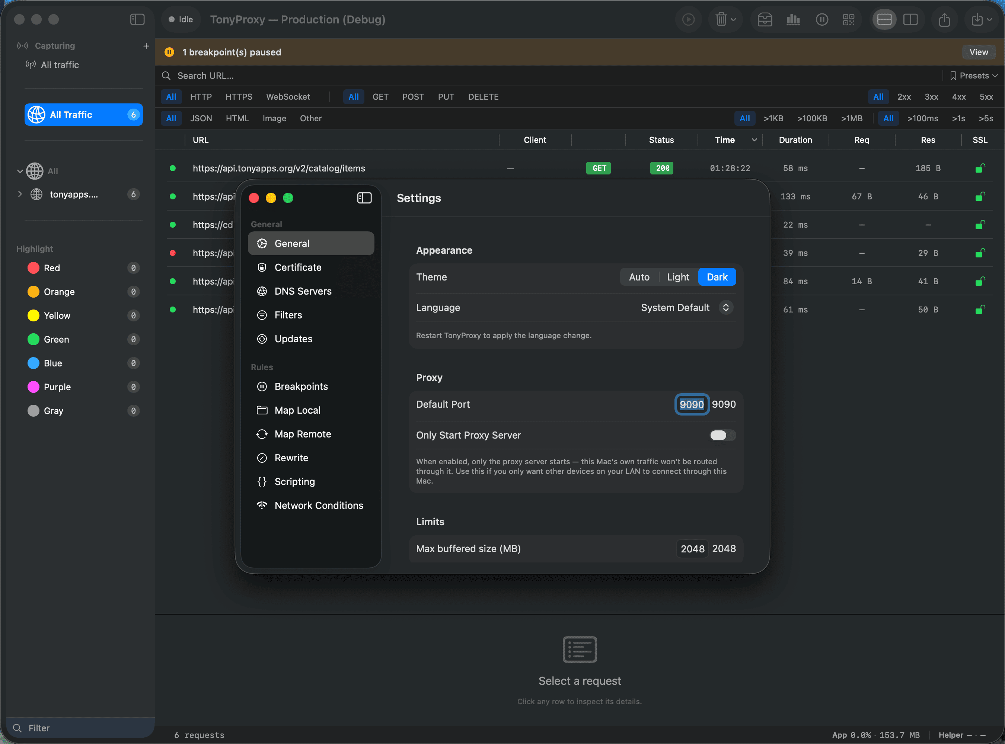Viewport: 1005px width, 744px height.
Task: Collapse the All domains tree group
Action: (19, 171)
